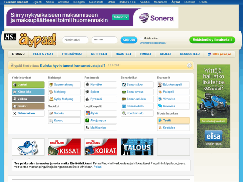Click the Kuvavisa pictures icon

160,106
